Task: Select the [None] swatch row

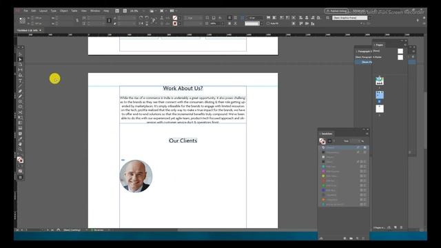Action: [x=343, y=147]
